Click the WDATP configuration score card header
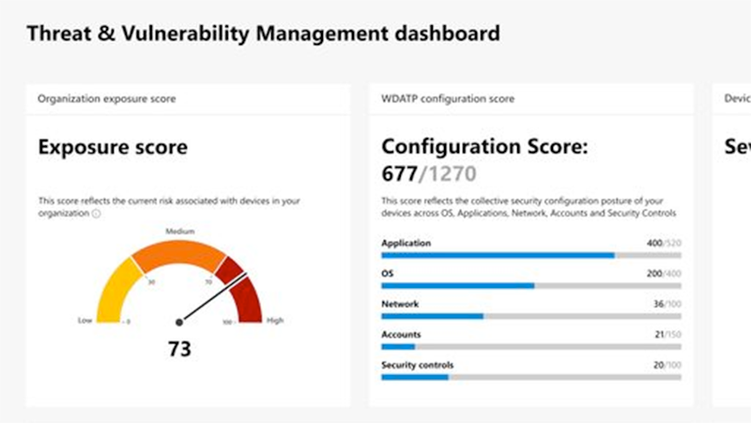The image size is (751, 423). click(531, 99)
